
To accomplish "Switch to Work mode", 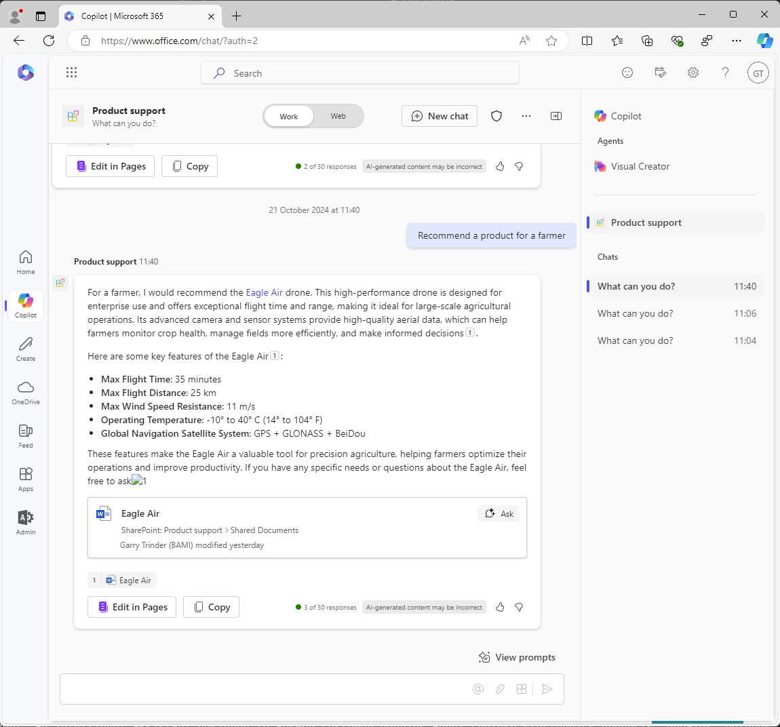I will pos(288,117).
